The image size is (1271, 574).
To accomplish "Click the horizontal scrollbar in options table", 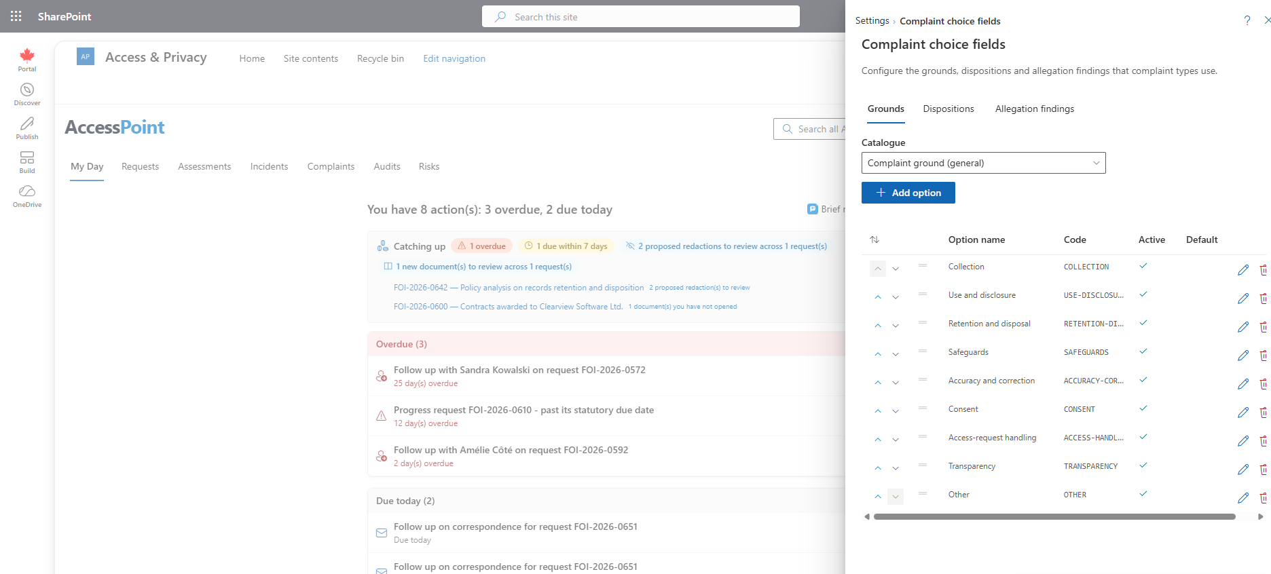I will tap(1054, 517).
